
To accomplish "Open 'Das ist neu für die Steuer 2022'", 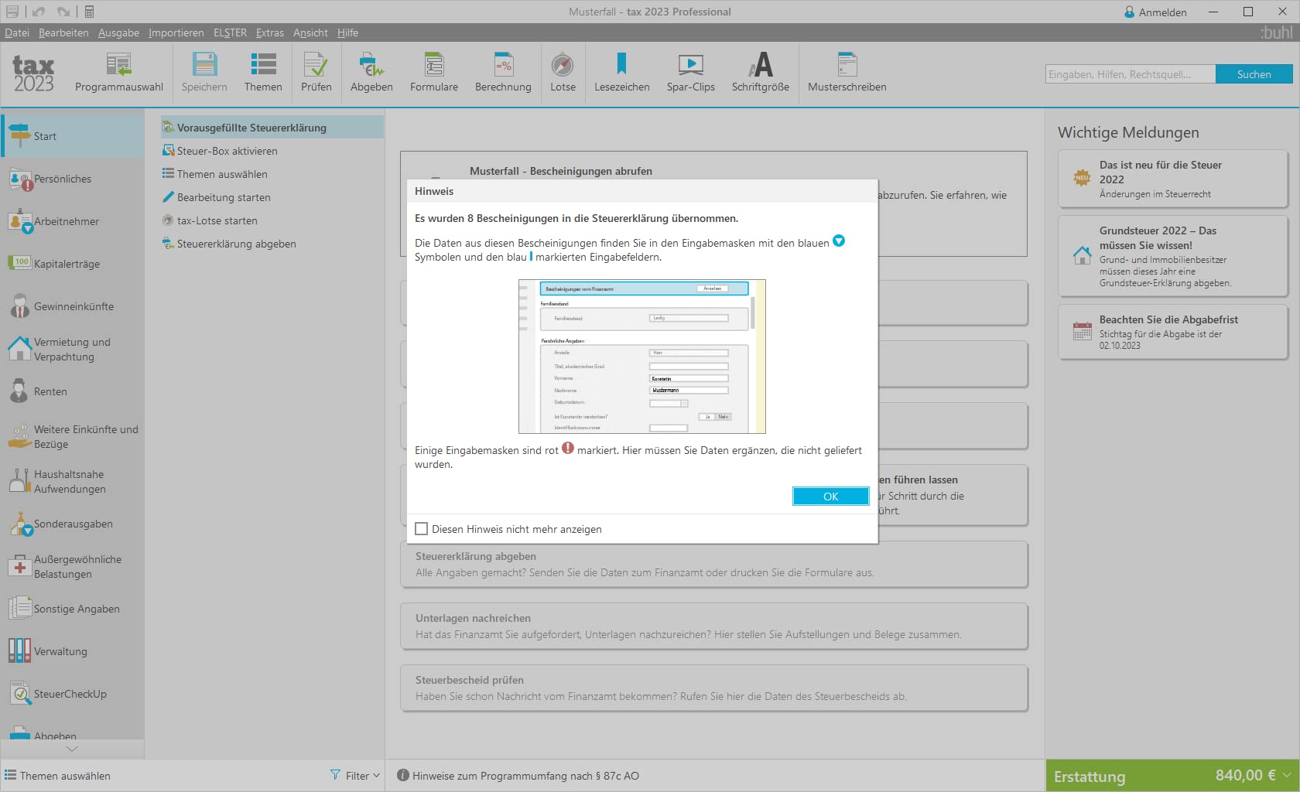I will pyautogui.click(x=1172, y=179).
